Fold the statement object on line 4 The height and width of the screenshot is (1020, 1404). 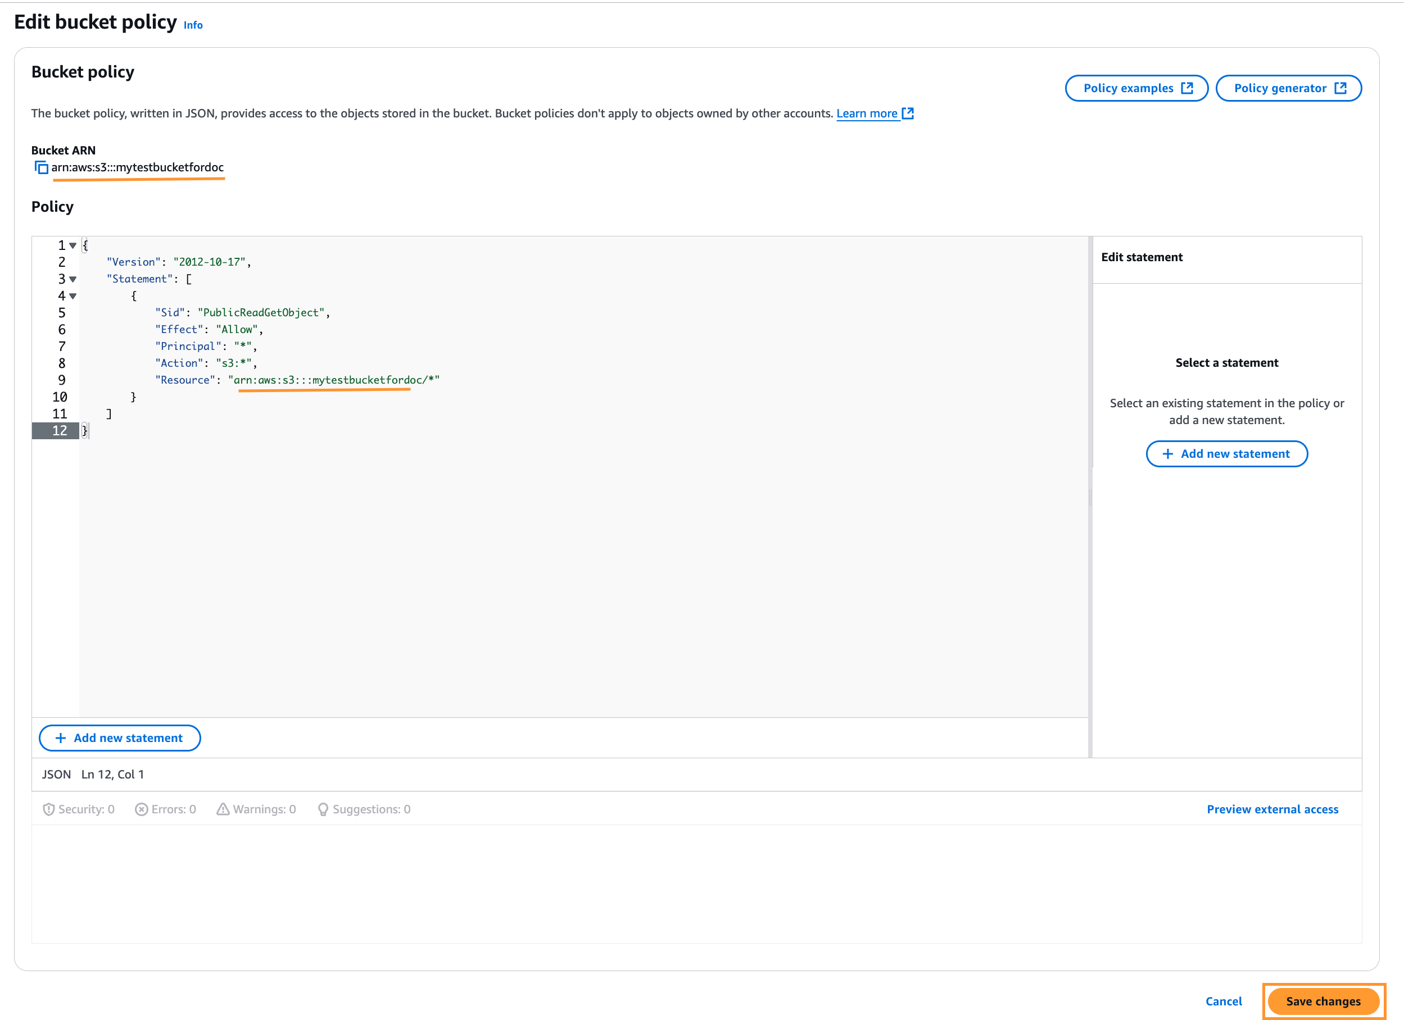click(x=73, y=295)
